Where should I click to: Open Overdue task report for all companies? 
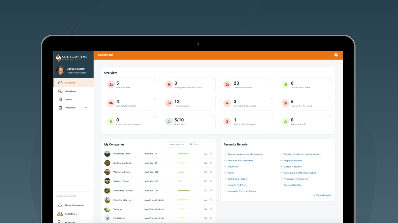[245, 154]
